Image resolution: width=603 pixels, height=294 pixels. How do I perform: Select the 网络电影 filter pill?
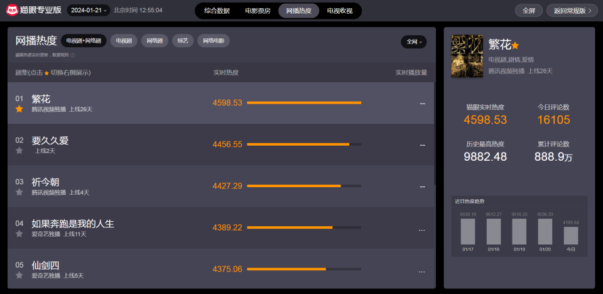coord(214,41)
